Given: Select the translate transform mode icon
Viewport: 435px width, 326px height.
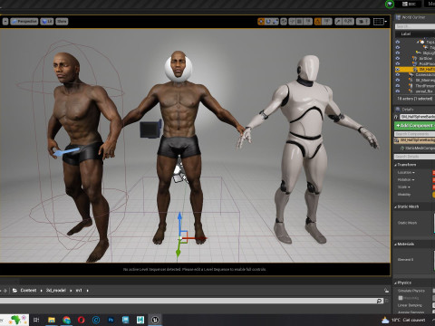Looking at the screenshot, I should click(x=261, y=22).
